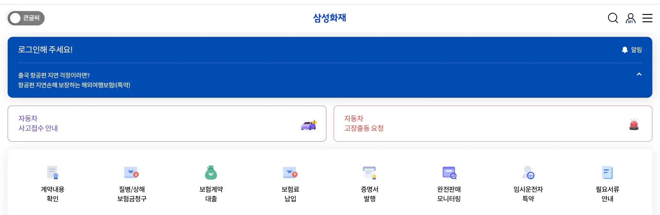Click the 삼성화재 logo
Image resolution: width=660 pixels, height=215 pixels.
329,18
